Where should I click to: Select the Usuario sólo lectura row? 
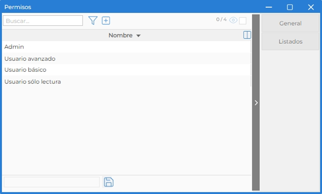(x=126, y=82)
